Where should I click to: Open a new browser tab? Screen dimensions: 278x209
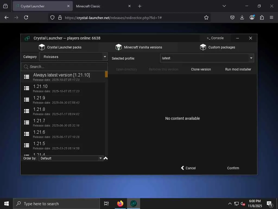[140, 6]
